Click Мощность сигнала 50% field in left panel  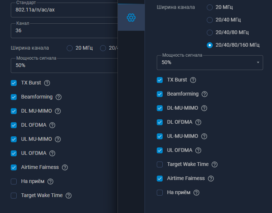pos(63,65)
